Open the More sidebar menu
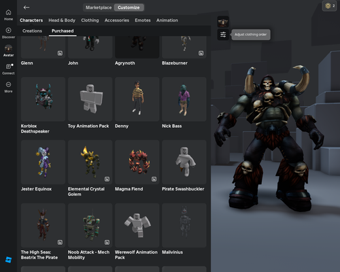This screenshot has height=272, width=340. tap(8, 87)
